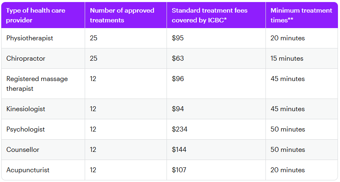Select the $94 kinesiologist fee cell
Image resolution: width=340 pixels, height=182 pixels.
tap(178, 109)
